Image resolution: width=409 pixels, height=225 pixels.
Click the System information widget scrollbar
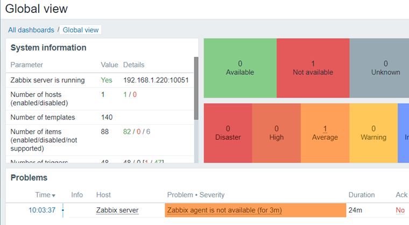click(196, 88)
